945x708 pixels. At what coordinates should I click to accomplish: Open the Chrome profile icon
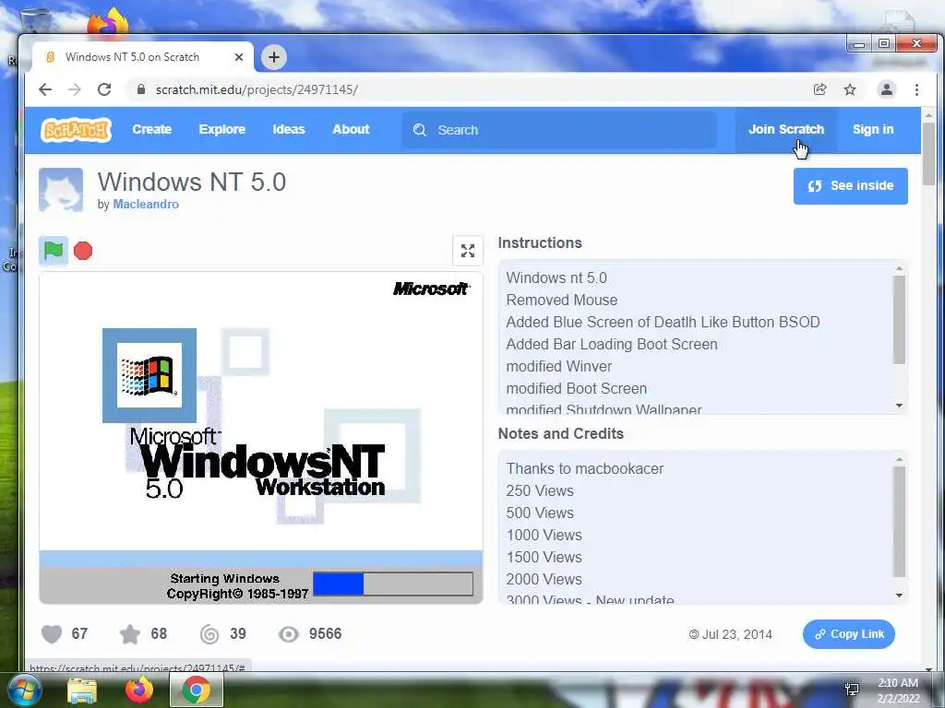tap(887, 89)
